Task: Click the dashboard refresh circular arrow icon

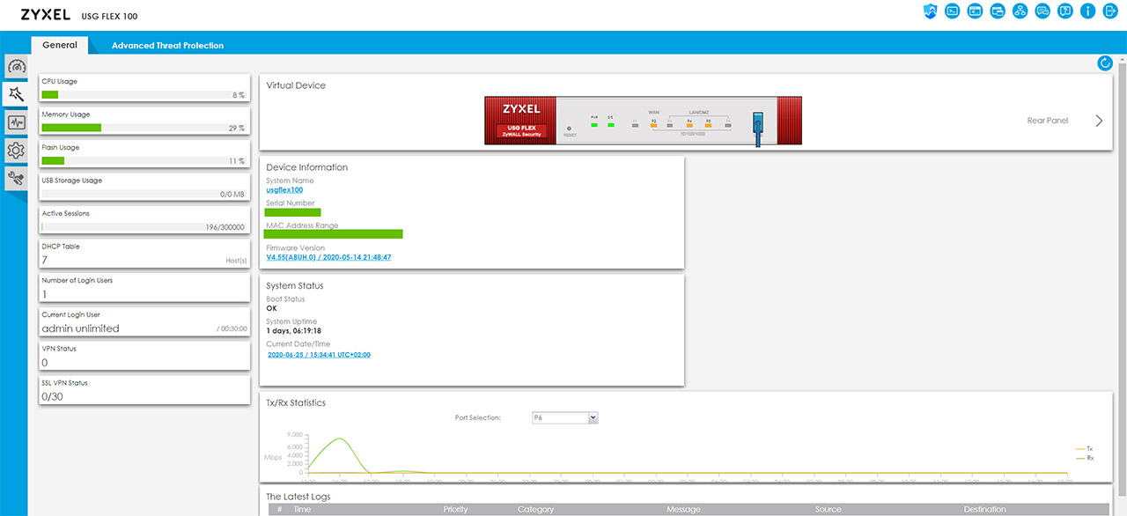Action: [x=1105, y=63]
